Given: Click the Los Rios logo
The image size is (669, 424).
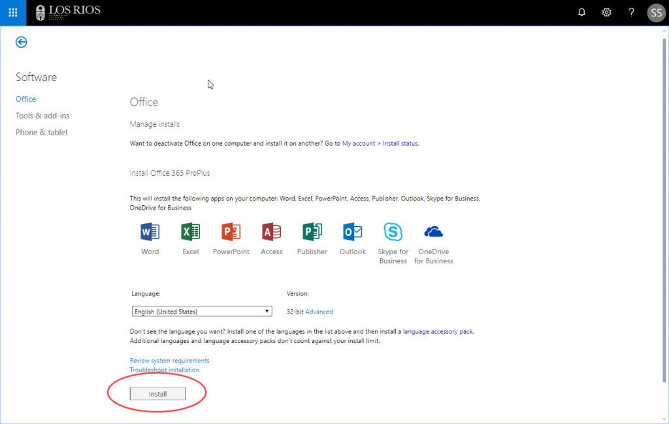Looking at the screenshot, I should [x=68, y=12].
